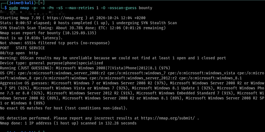
Task: Click the PORT STATE SERVICE header row
Action: pyautogui.click(x=22, y=48)
